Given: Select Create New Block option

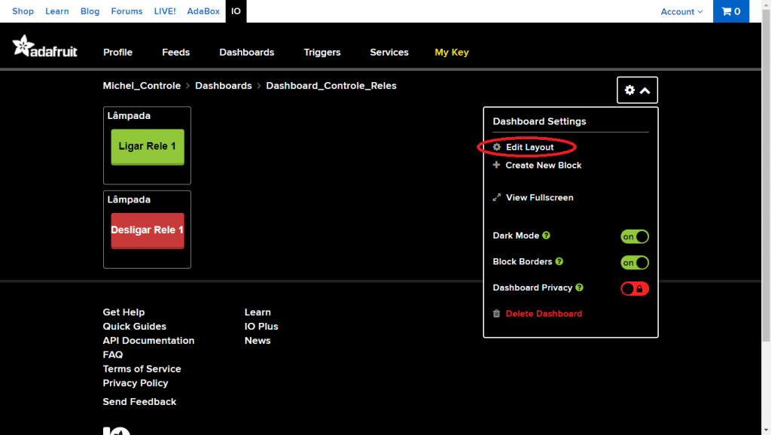Looking at the screenshot, I should tap(544, 165).
